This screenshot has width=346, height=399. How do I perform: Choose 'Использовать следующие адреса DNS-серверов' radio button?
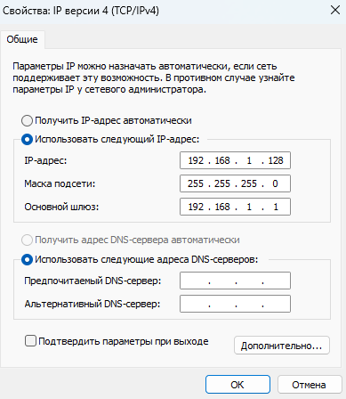coord(27,260)
